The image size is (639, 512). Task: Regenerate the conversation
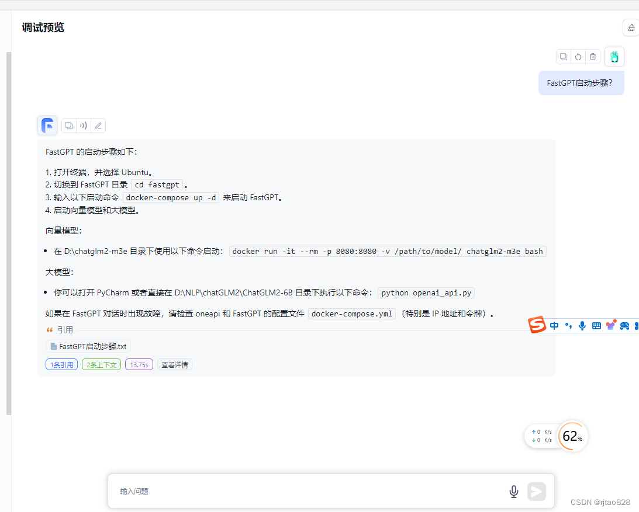tap(578, 56)
